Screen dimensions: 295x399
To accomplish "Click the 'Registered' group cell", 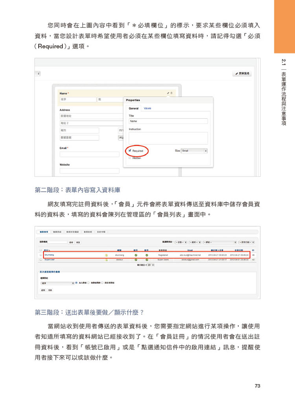I will 163,255.
